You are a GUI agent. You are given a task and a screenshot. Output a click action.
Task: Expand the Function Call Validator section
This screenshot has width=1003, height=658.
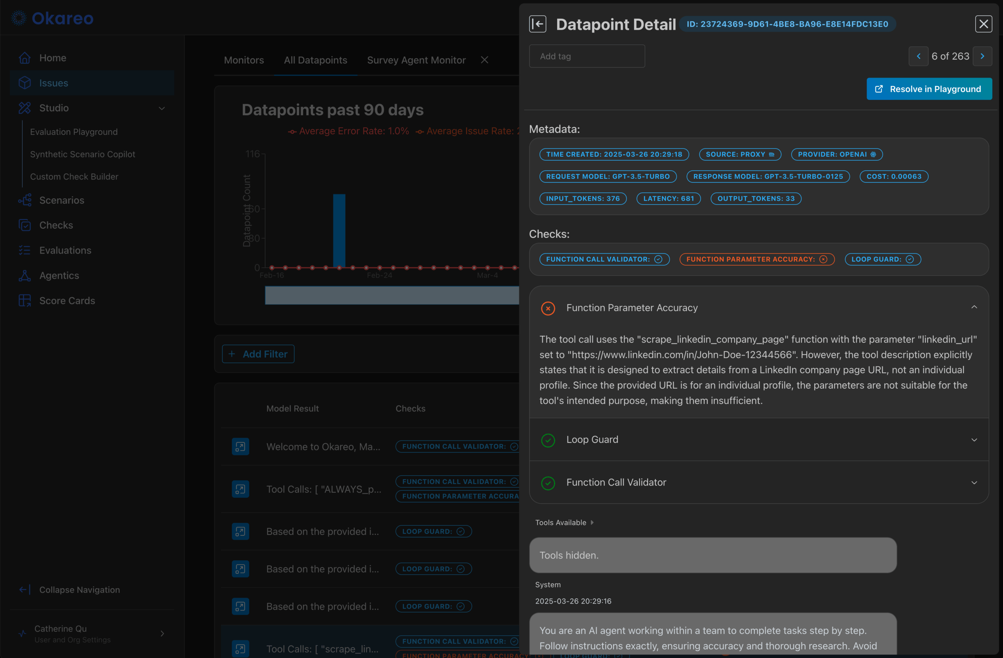click(974, 482)
